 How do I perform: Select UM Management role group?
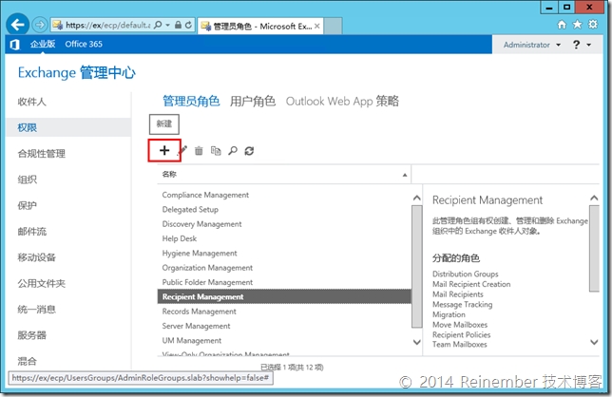(284, 340)
